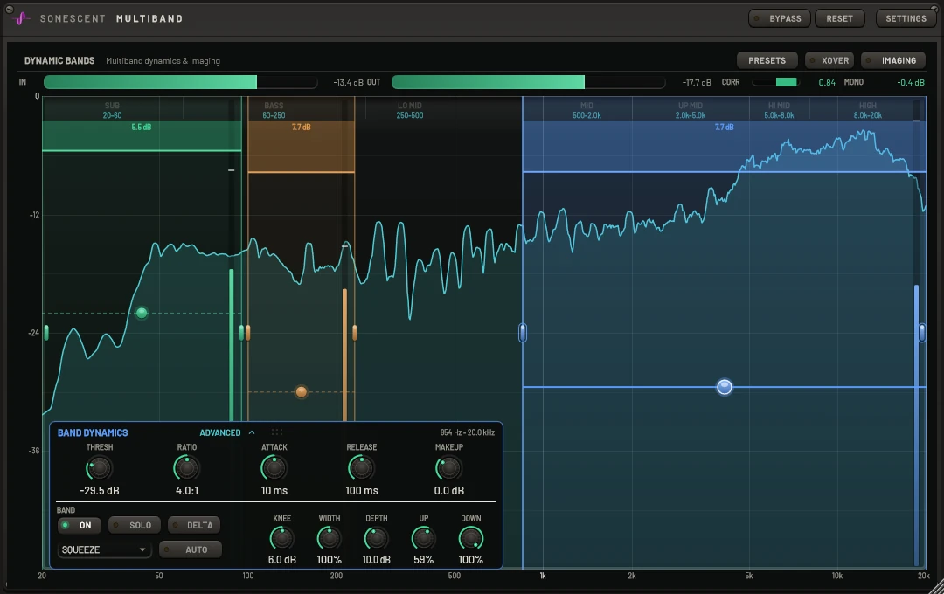
Task: Grab the orange band right crossover handle
Action: pyautogui.click(x=355, y=332)
